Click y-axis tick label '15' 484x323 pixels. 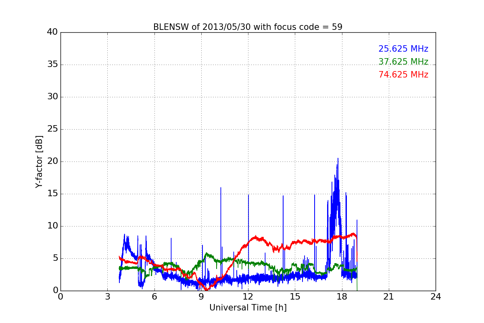52,194
